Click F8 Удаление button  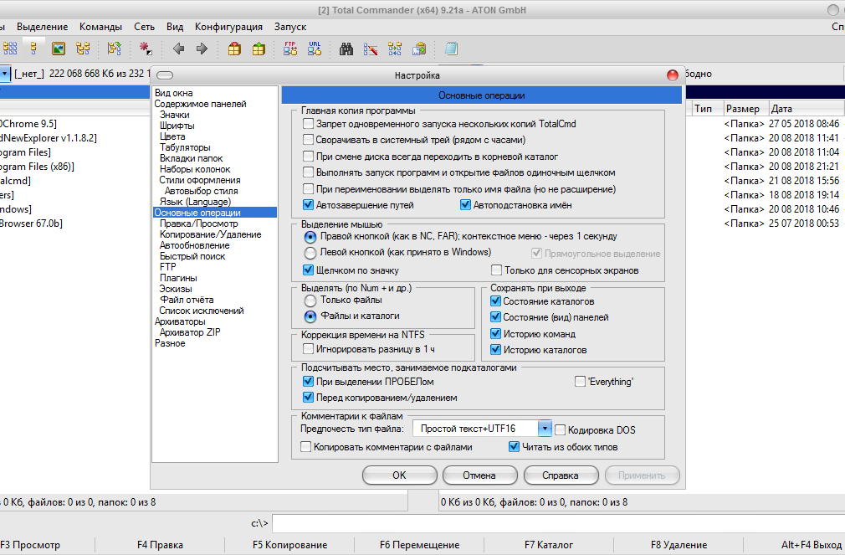point(679,545)
